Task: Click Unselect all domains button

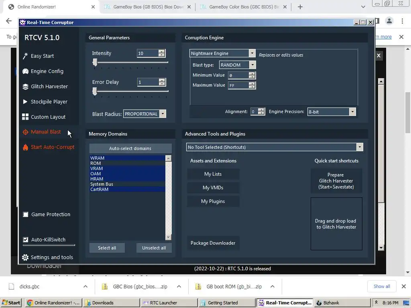Action: [154, 248]
